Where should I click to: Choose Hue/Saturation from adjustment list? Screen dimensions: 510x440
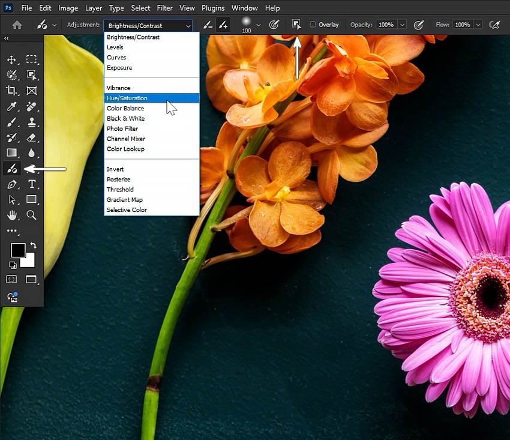coord(127,98)
